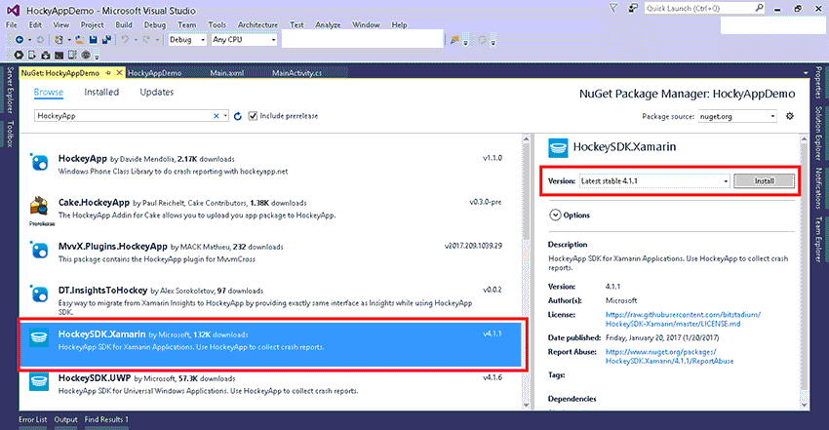Close the NuGet HockyAppDemo tab
This screenshot has width=829, height=430.
120,73
